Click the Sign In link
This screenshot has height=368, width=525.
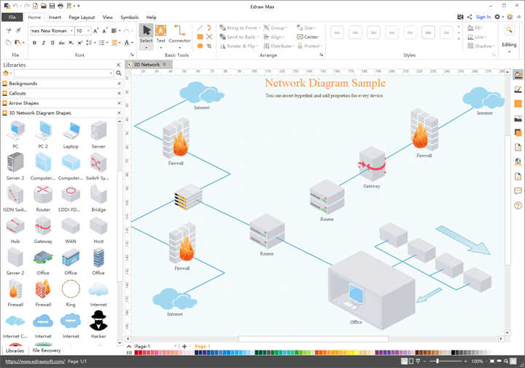(483, 17)
